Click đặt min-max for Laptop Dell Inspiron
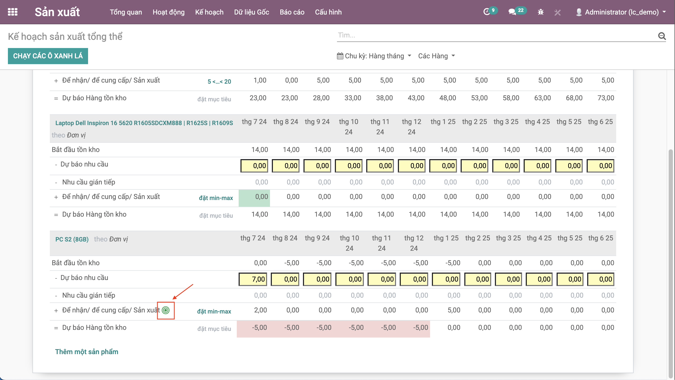The width and height of the screenshot is (675, 380). click(216, 198)
